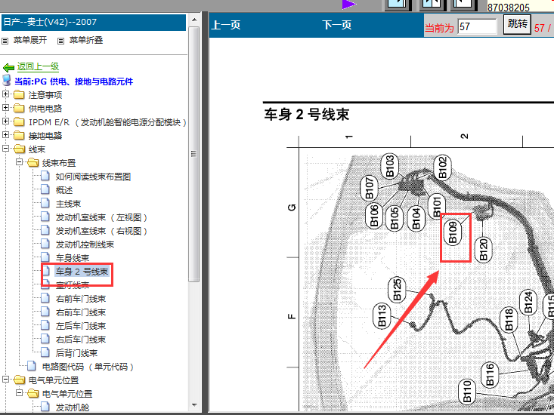Click the left-pane layout icon in top toolbar

(x=398, y=5)
